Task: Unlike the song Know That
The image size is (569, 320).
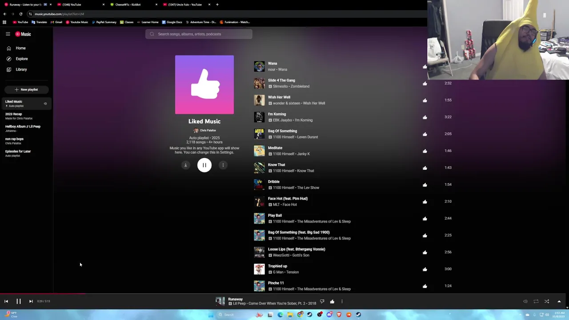Action: (425, 168)
